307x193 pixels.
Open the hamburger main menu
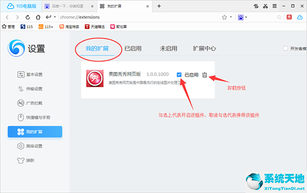pyautogui.click(x=275, y=6)
